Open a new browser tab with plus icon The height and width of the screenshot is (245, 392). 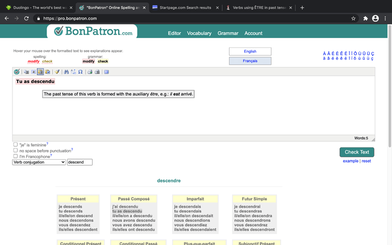tap(302, 8)
